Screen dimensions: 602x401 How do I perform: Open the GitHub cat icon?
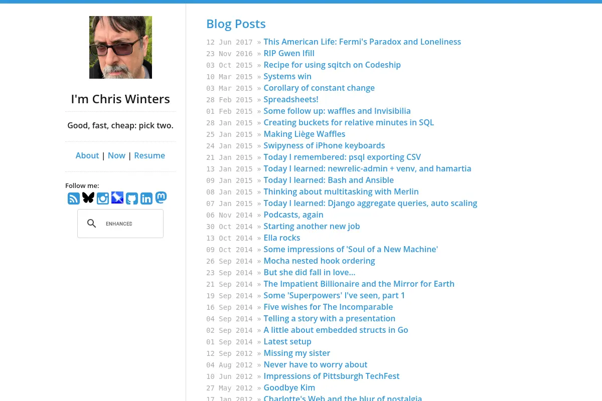tap(132, 198)
